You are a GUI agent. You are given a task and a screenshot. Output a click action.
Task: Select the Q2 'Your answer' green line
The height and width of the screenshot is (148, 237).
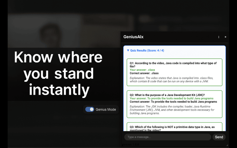[x=172, y=98]
